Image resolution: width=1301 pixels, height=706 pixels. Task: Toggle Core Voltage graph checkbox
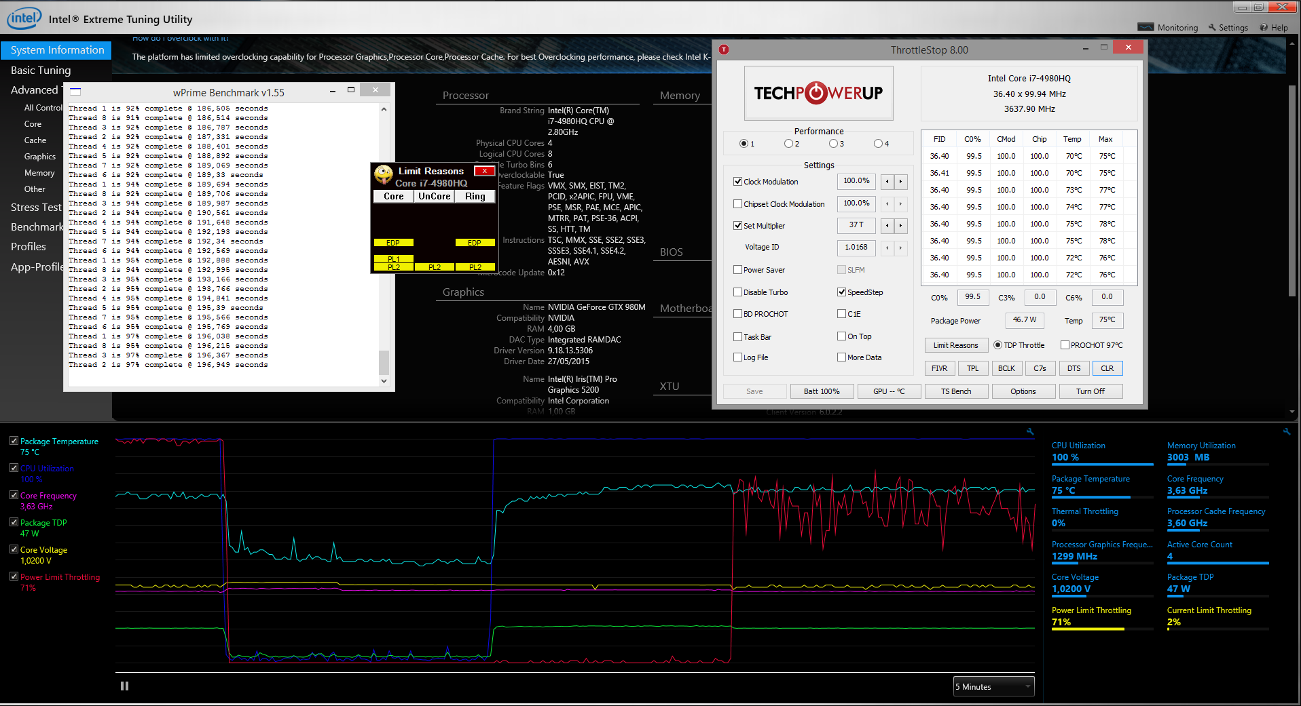[14, 549]
